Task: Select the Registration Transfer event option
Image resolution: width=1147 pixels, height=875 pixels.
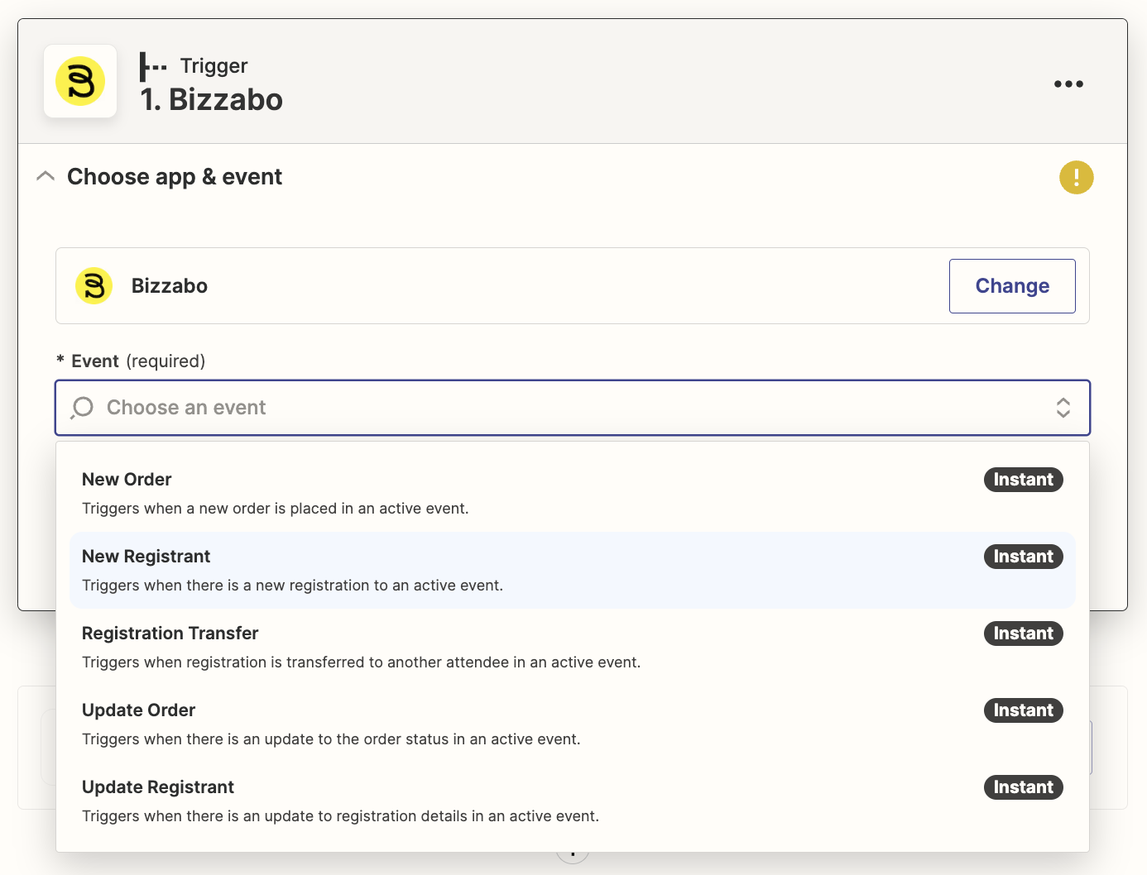Action: click(x=573, y=647)
